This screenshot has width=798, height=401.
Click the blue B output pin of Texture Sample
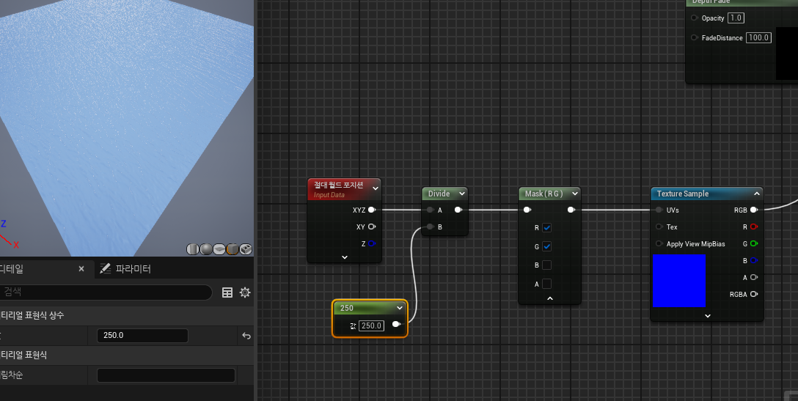(754, 260)
